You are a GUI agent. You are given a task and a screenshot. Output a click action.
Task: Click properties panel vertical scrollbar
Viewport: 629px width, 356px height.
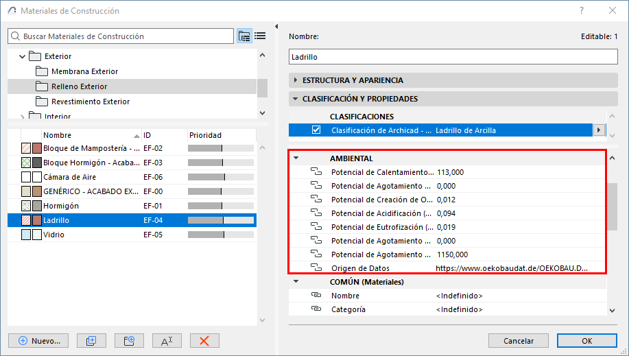(x=612, y=206)
